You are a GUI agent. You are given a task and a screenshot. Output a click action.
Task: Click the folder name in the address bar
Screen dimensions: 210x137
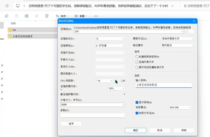pos(98,6)
